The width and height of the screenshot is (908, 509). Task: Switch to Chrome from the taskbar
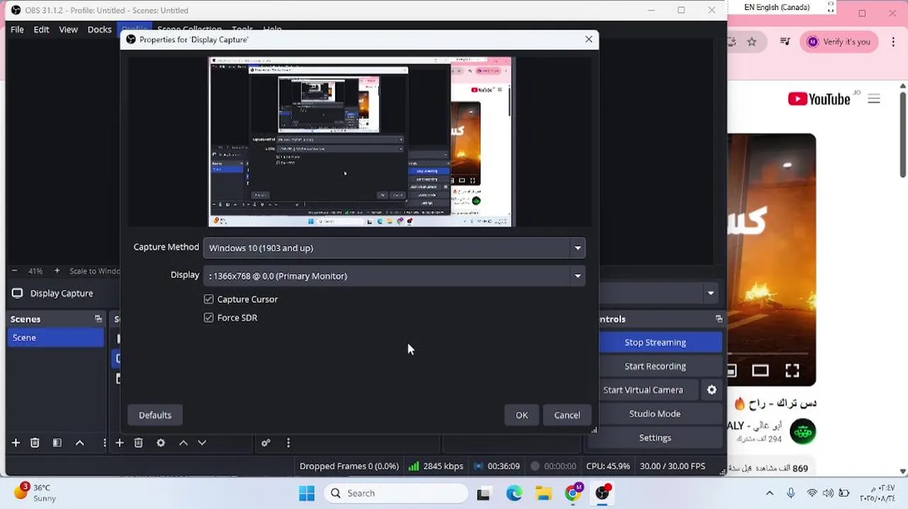click(x=573, y=493)
